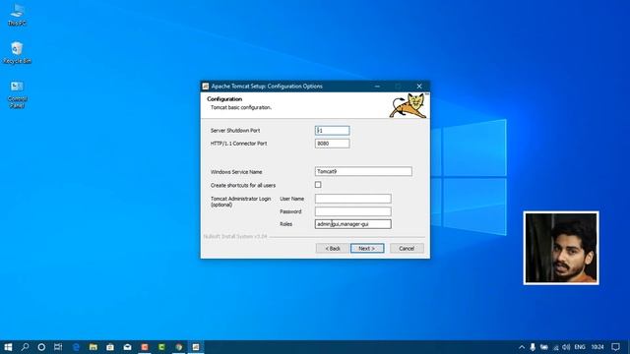The height and width of the screenshot is (354, 630).
Task: Launch Microsoft Edge from taskbar
Action: (76, 347)
